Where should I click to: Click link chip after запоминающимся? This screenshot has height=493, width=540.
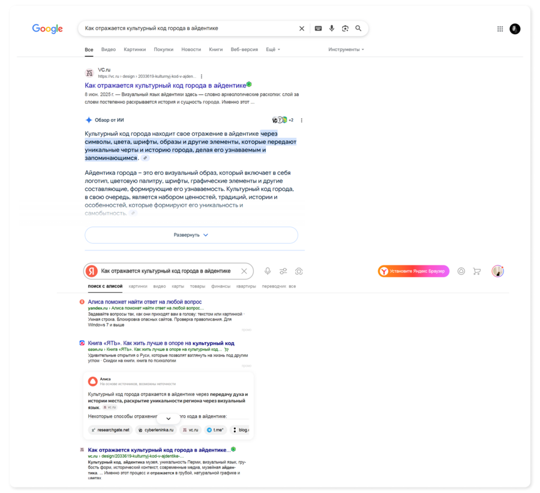[145, 158]
